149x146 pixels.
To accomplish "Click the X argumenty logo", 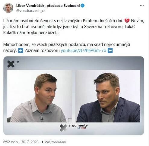I will pos(74,128).
